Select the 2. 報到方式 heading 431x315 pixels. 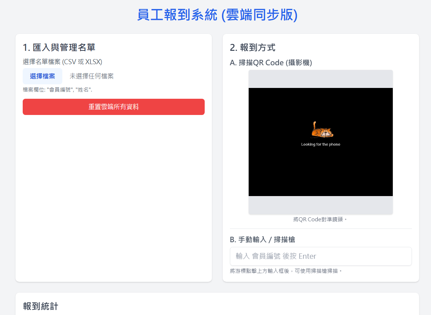coord(253,47)
